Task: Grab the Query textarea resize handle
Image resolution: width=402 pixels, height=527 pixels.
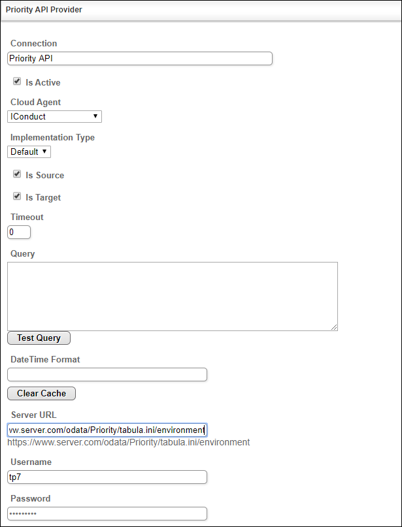Action: [334, 327]
